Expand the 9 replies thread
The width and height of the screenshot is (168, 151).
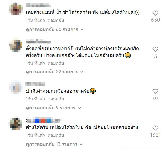tap(53, 108)
